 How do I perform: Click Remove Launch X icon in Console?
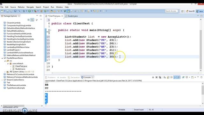(x=157, y=77)
